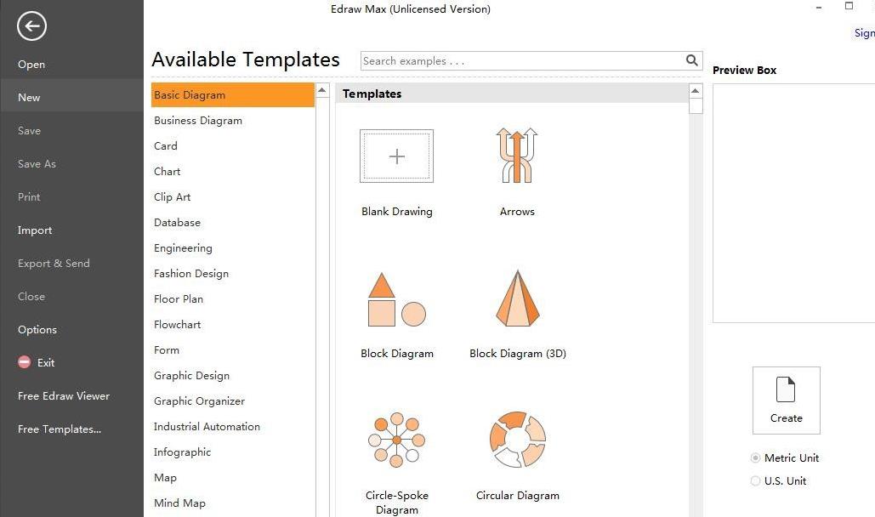Open Export & Send menu entry
This screenshot has height=517, width=875.
tap(54, 263)
